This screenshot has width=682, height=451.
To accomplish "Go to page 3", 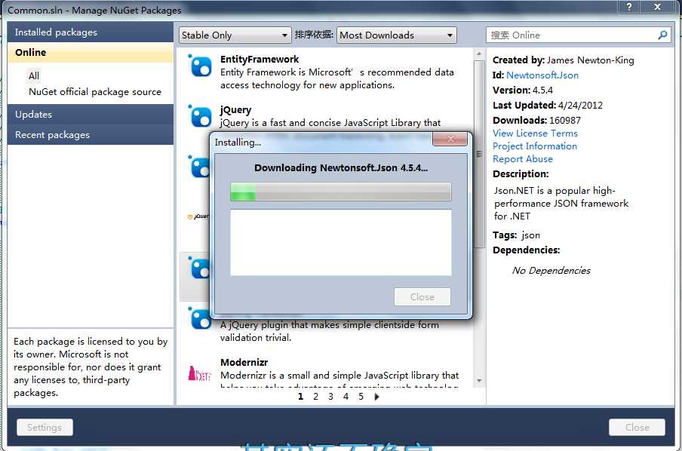I will (330, 397).
